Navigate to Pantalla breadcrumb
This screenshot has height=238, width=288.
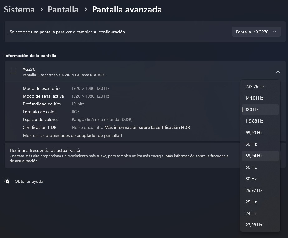coord(63,10)
